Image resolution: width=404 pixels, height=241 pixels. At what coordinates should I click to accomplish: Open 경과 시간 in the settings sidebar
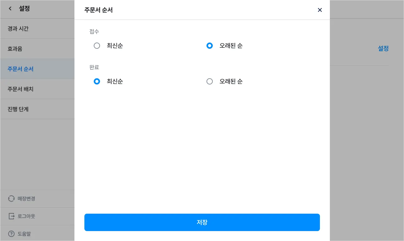point(18,29)
